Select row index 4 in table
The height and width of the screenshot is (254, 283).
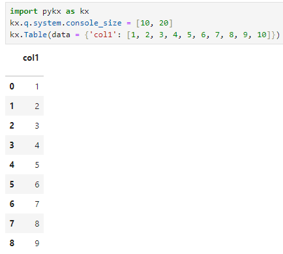12,165
